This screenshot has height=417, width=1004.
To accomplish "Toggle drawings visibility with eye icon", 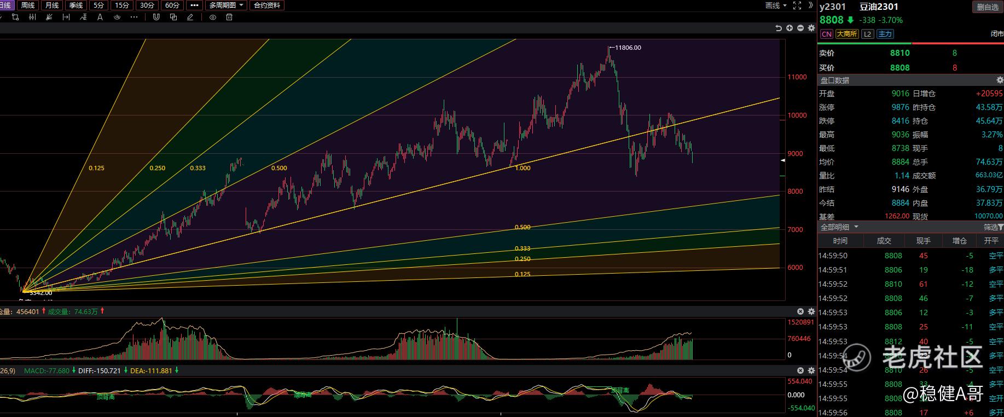I will (x=213, y=17).
